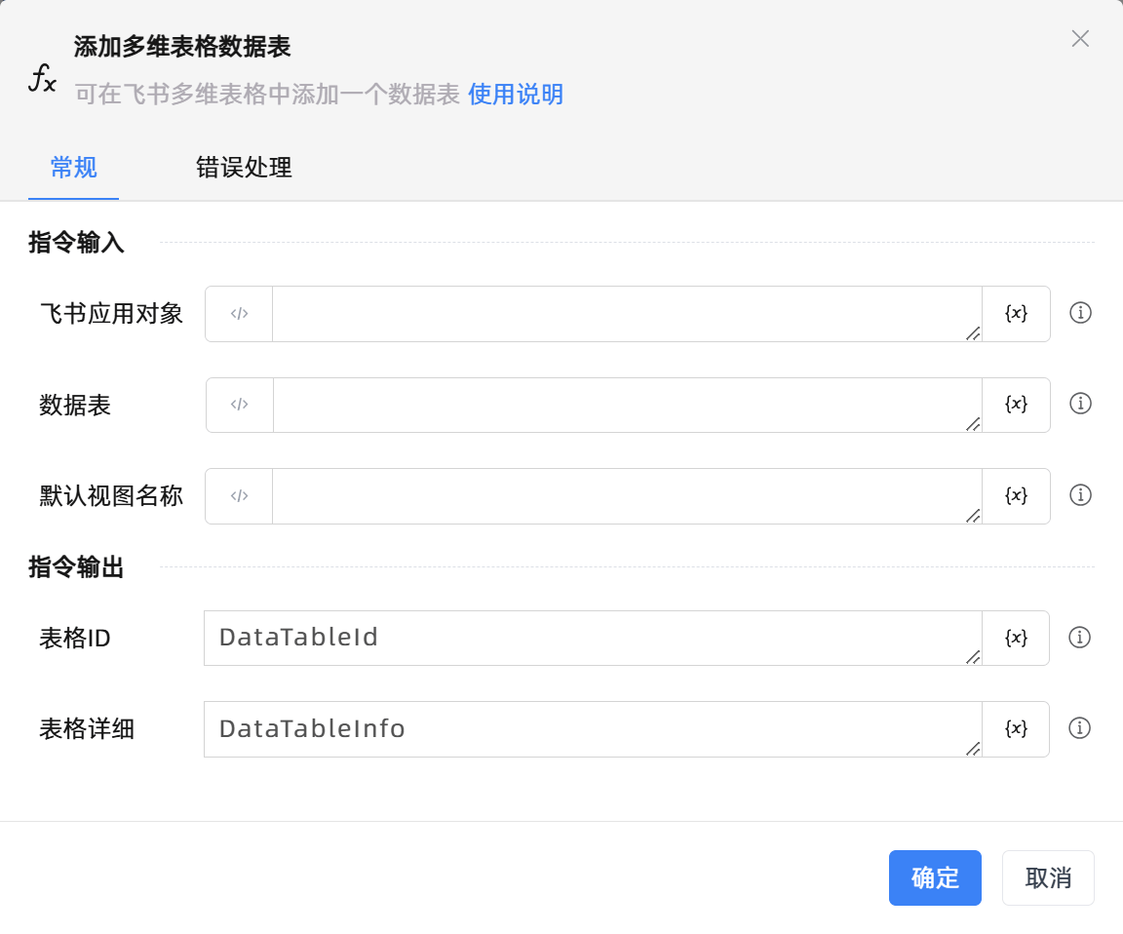Show info tooltip for 表格详细

(x=1079, y=728)
